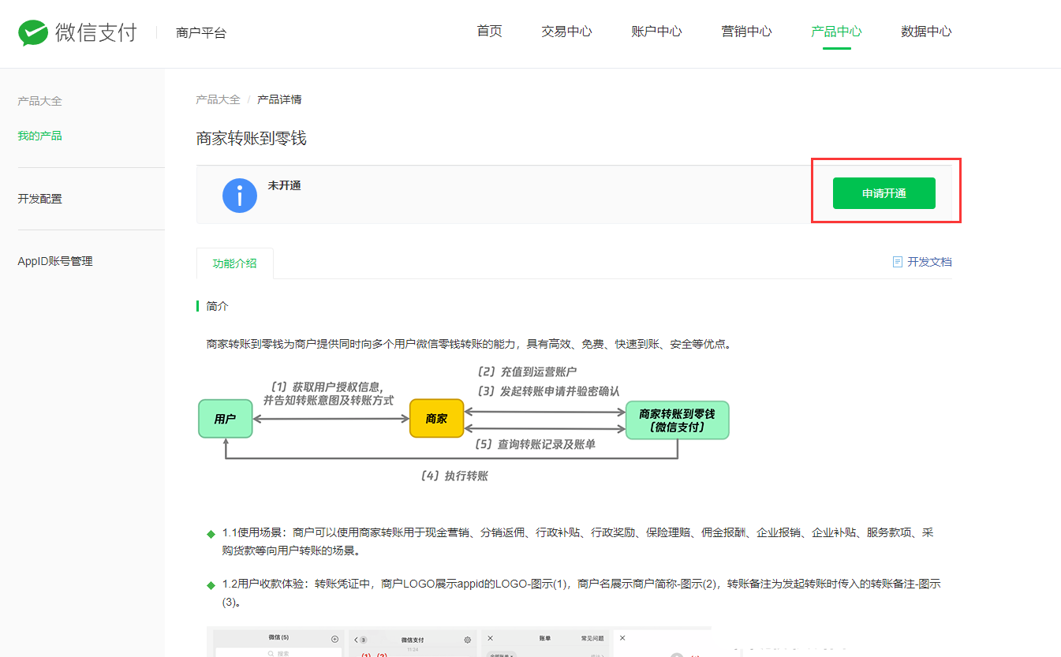The height and width of the screenshot is (657, 1061).
Task: Open the 开发文档 text link
Action: [929, 262]
